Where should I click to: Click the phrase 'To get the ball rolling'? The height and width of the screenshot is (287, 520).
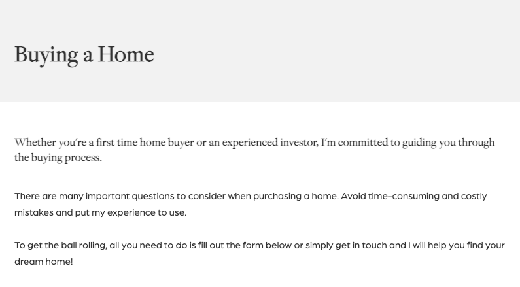click(x=60, y=246)
